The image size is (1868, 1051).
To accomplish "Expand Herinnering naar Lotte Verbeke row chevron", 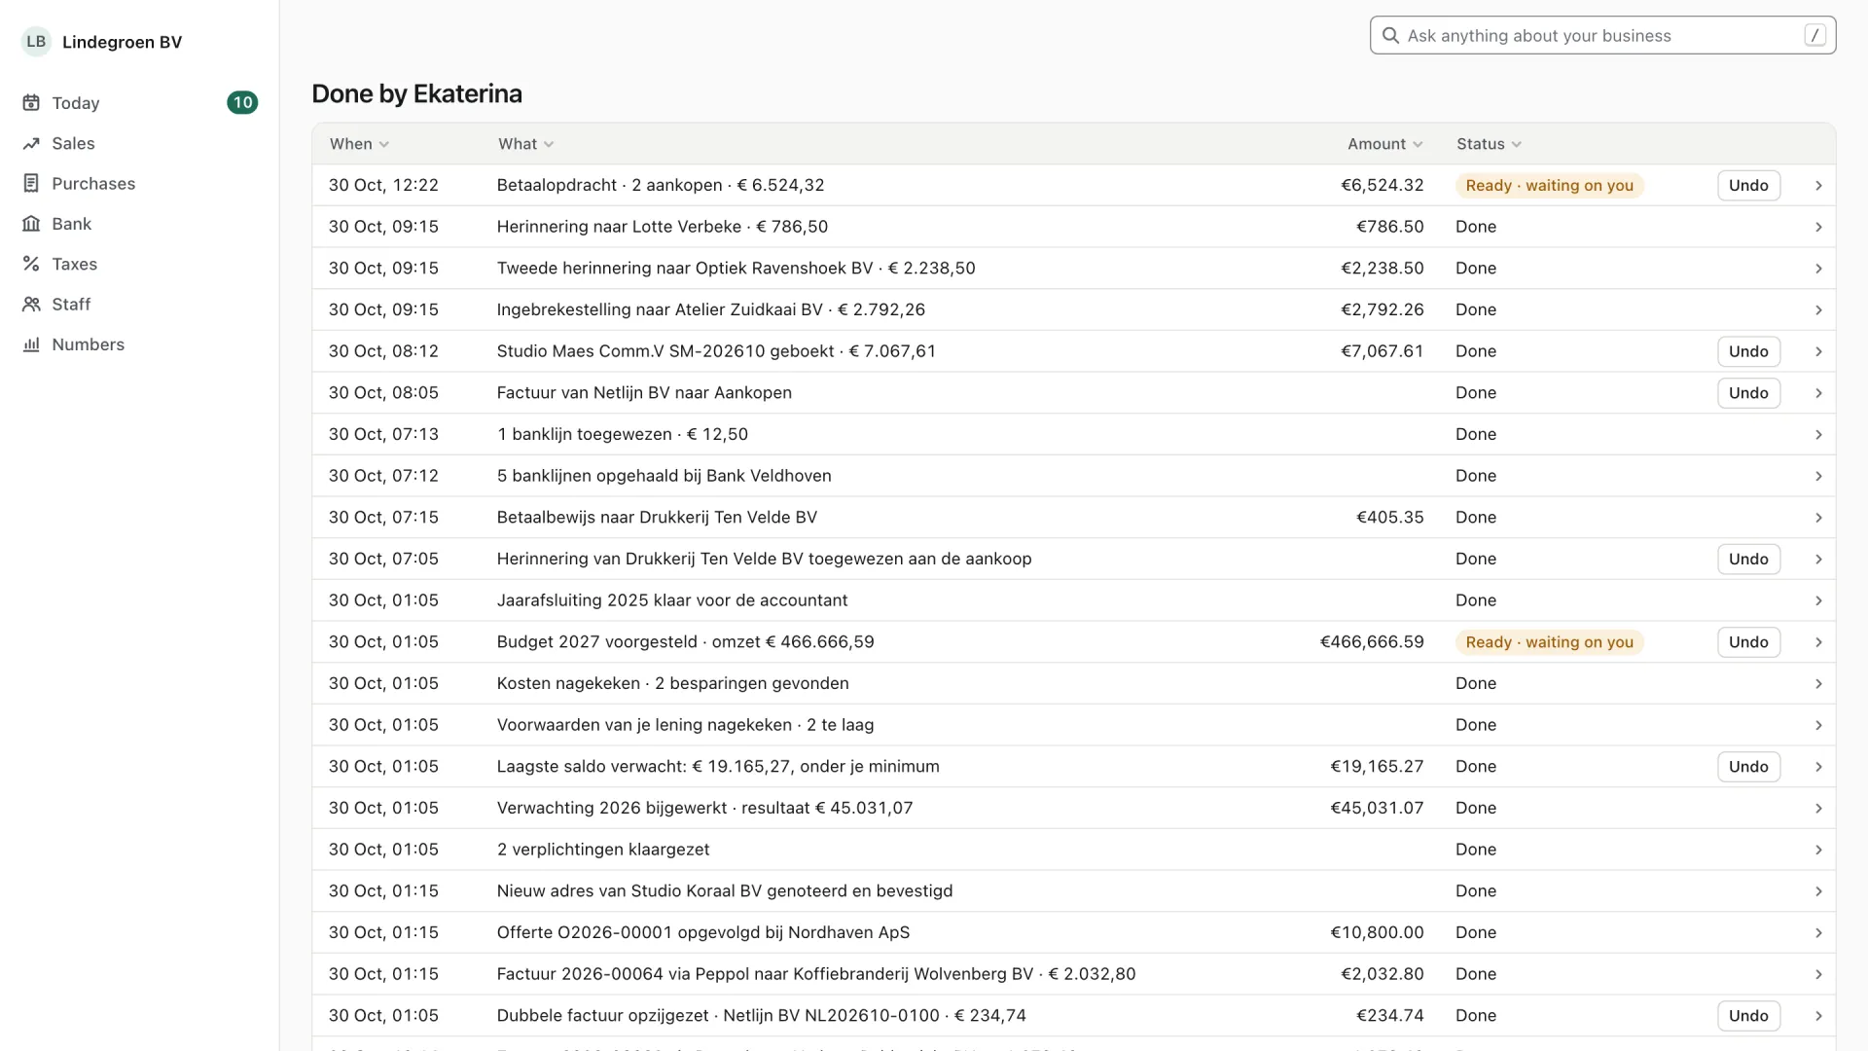I will (x=1818, y=227).
